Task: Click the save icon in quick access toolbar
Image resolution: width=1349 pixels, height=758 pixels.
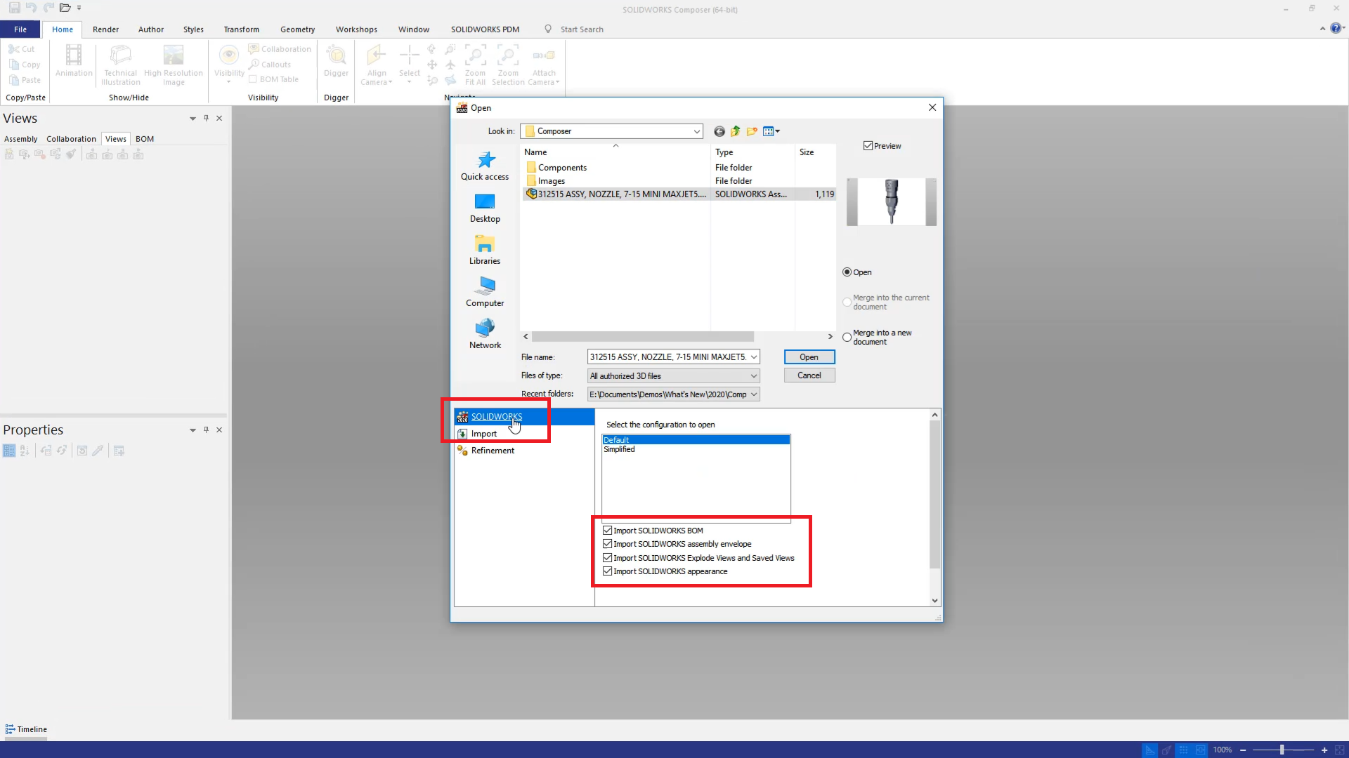Action: pos(14,8)
